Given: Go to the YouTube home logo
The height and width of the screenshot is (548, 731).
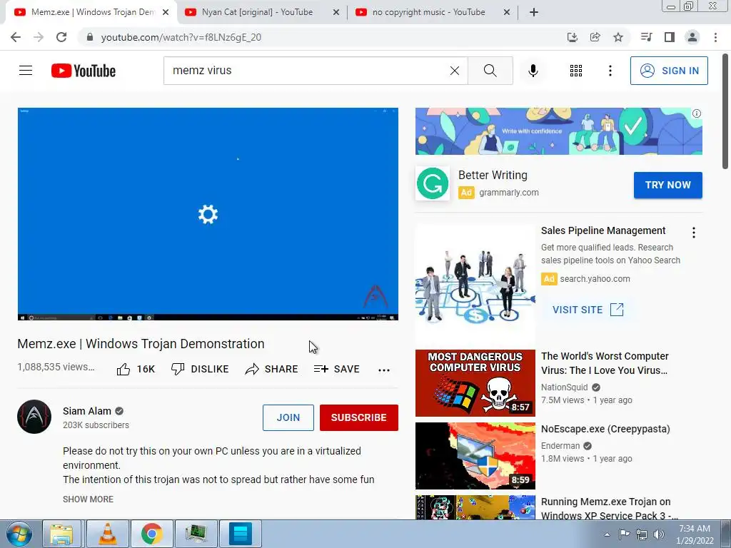Looking at the screenshot, I should pos(84,71).
